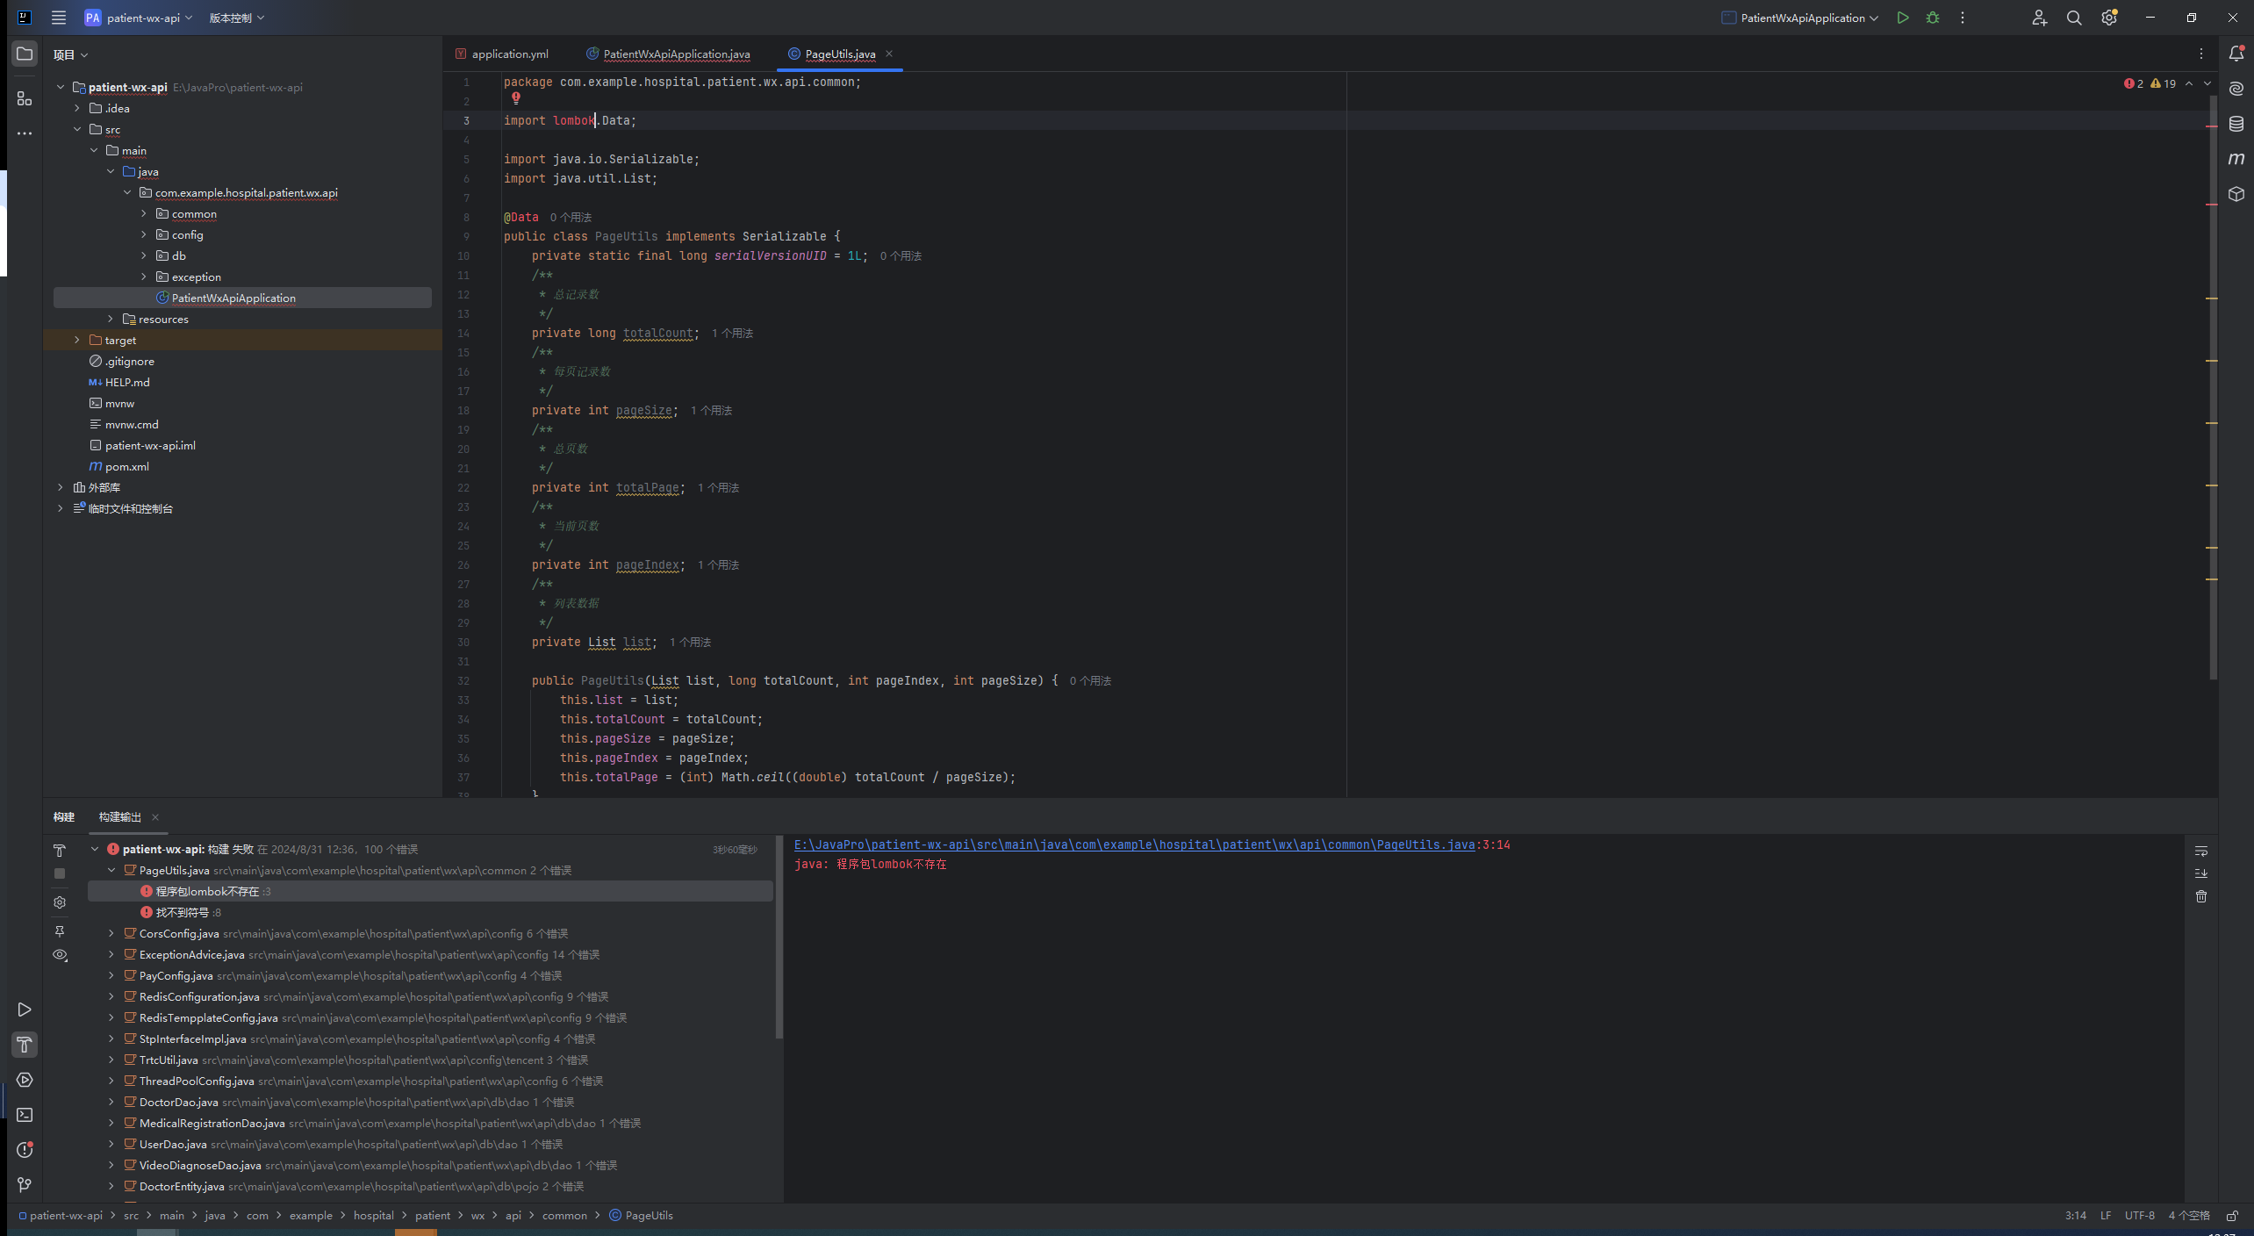Open PatientWxApiApplication run configuration dropdown
Screen dimensions: 2254x1236
(x=1800, y=18)
